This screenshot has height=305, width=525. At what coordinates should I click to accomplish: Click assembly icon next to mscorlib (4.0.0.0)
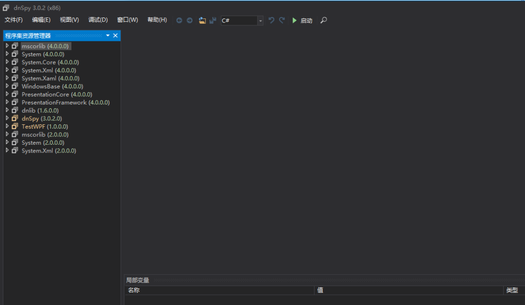click(15, 46)
